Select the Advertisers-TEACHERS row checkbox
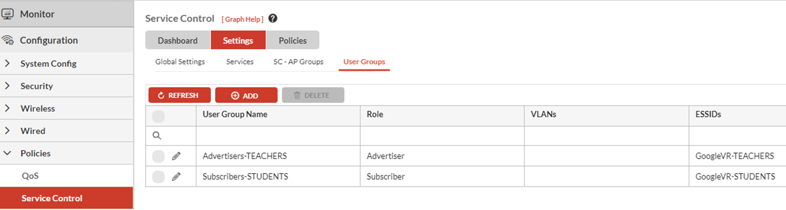 click(159, 156)
